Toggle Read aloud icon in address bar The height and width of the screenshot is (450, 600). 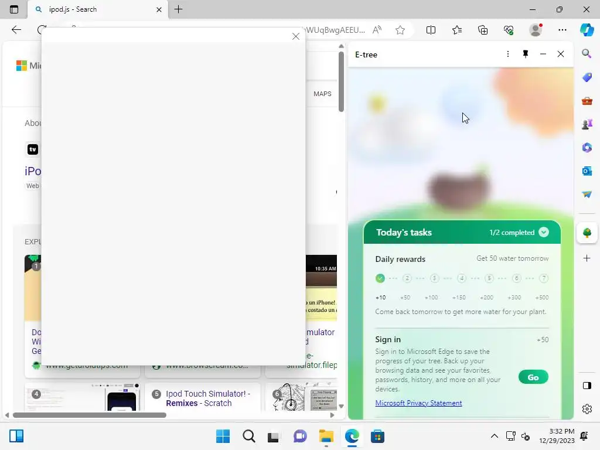[x=377, y=30]
